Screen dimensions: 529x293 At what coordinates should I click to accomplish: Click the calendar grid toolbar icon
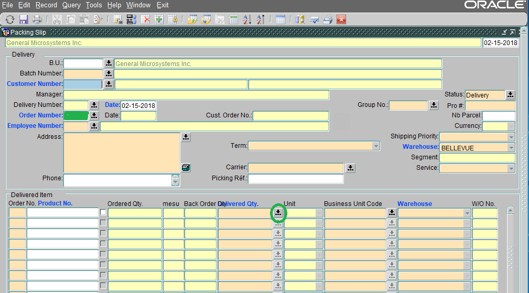[280, 20]
